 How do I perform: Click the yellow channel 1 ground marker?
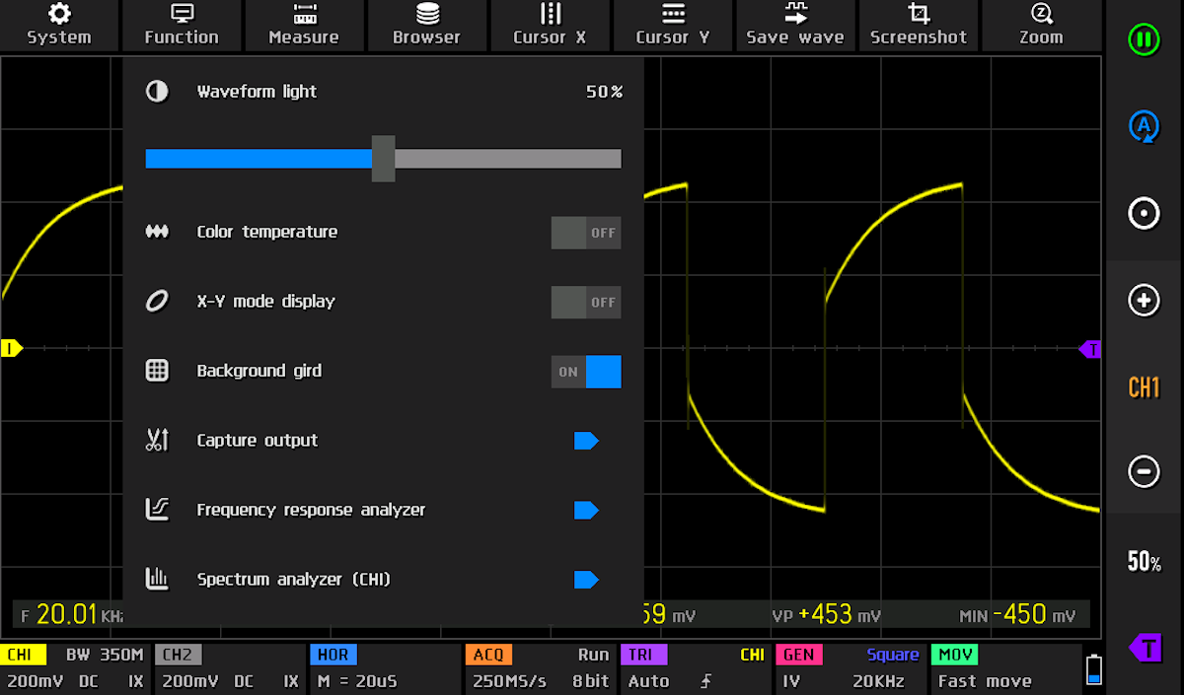[12, 348]
